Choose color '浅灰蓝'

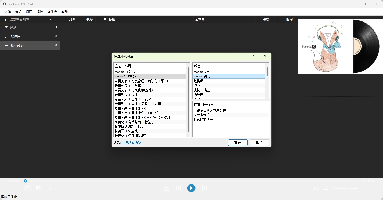point(229,95)
